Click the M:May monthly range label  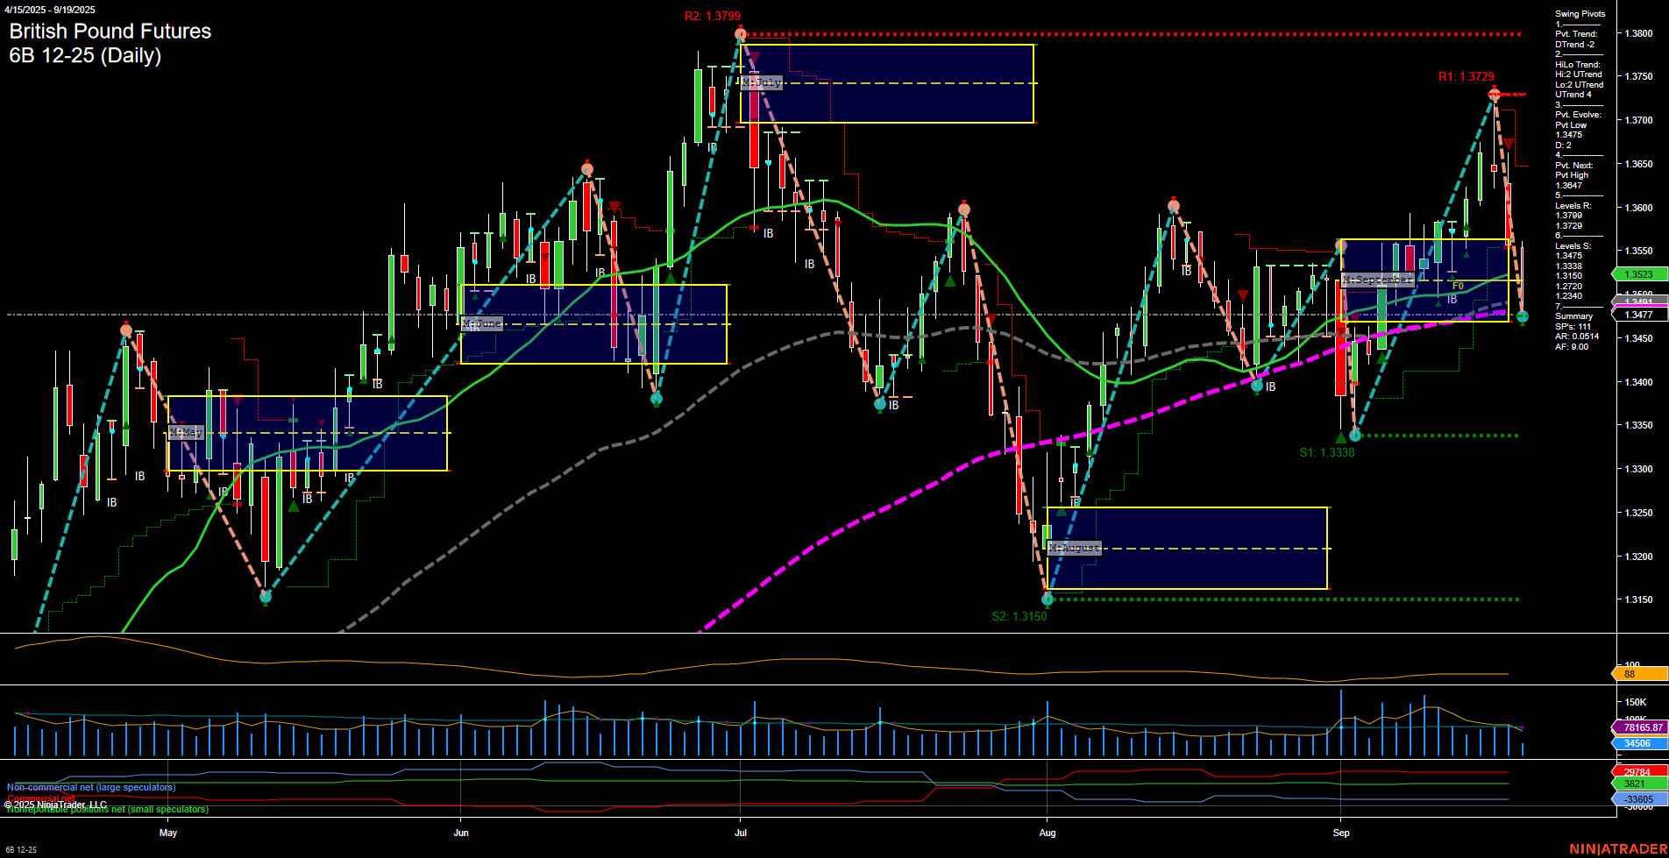coord(185,432)
